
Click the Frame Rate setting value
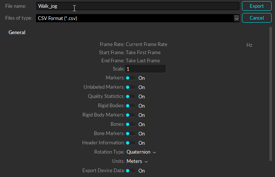pos(147,45)
